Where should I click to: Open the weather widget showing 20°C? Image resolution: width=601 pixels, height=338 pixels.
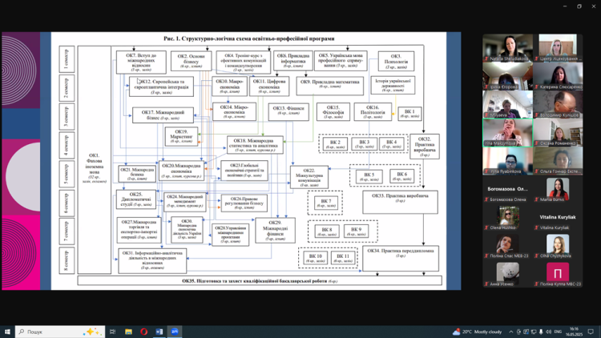[x=478, y=332]
